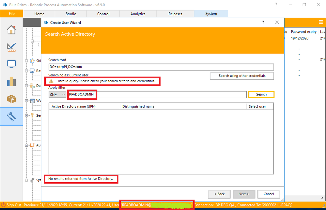
Task: Click the Select user column header
Action: (260, 106)
